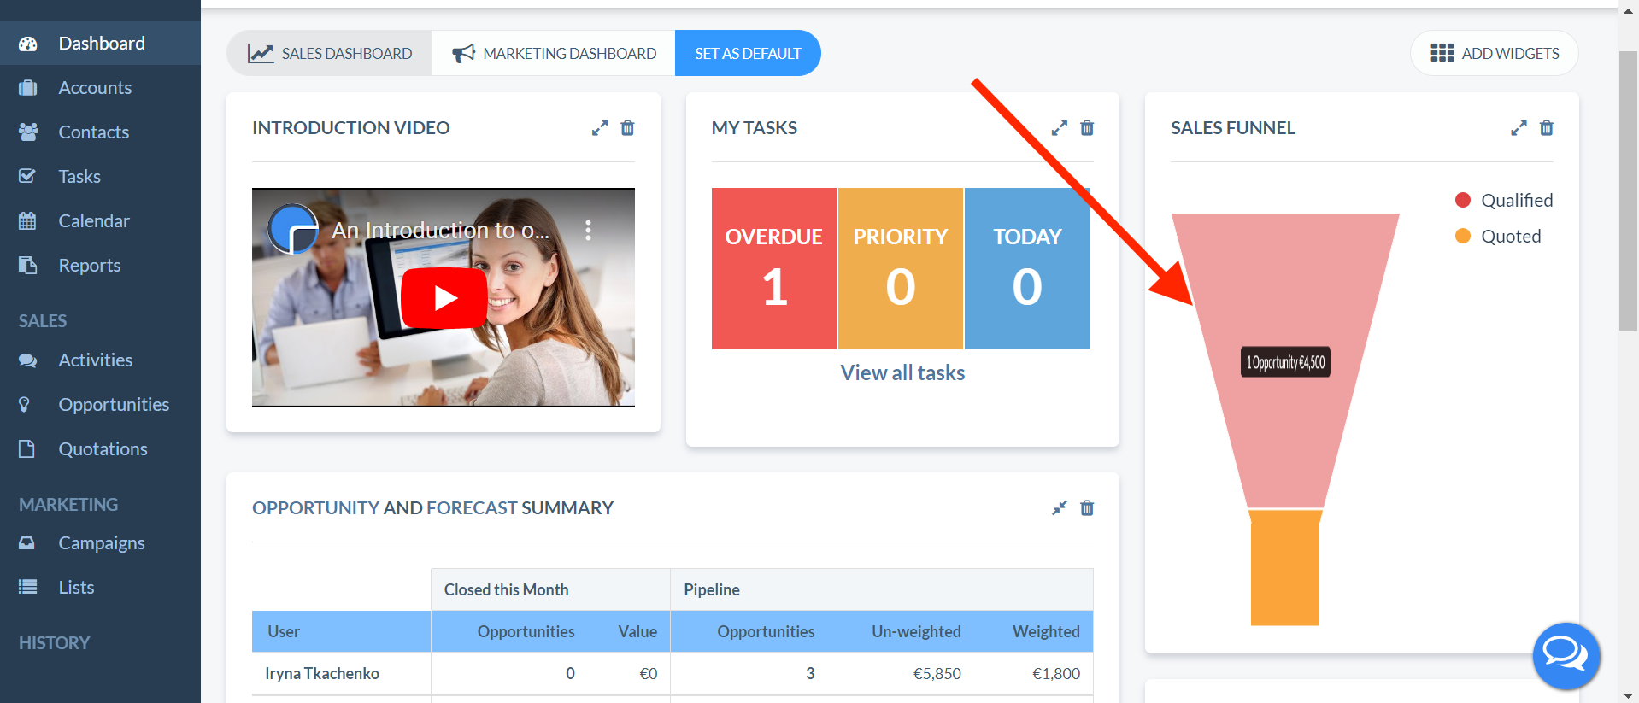The image size is (1639, 703).
Task: Open Tasks checkmark icon in sidebar
Action: pyautogui.click(x=27, y=176)
